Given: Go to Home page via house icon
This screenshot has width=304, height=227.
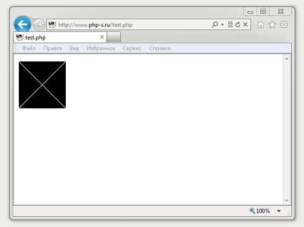Looking at the screenshot, I should pyautogui.click(x=261, y=24).
